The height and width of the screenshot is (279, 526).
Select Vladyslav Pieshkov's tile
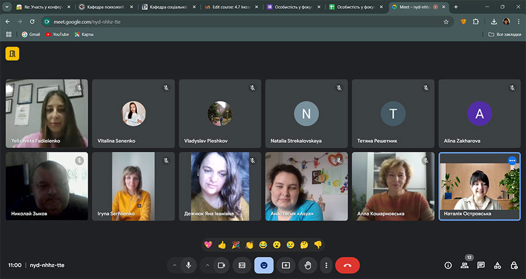220,114
